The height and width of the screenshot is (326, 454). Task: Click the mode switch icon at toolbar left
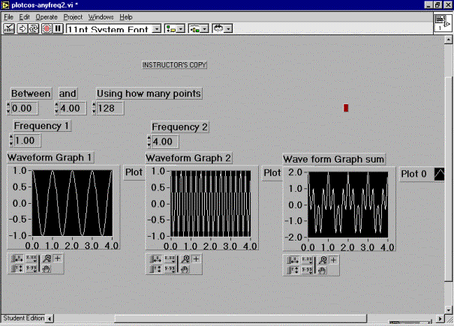click(x=9, y=28)
